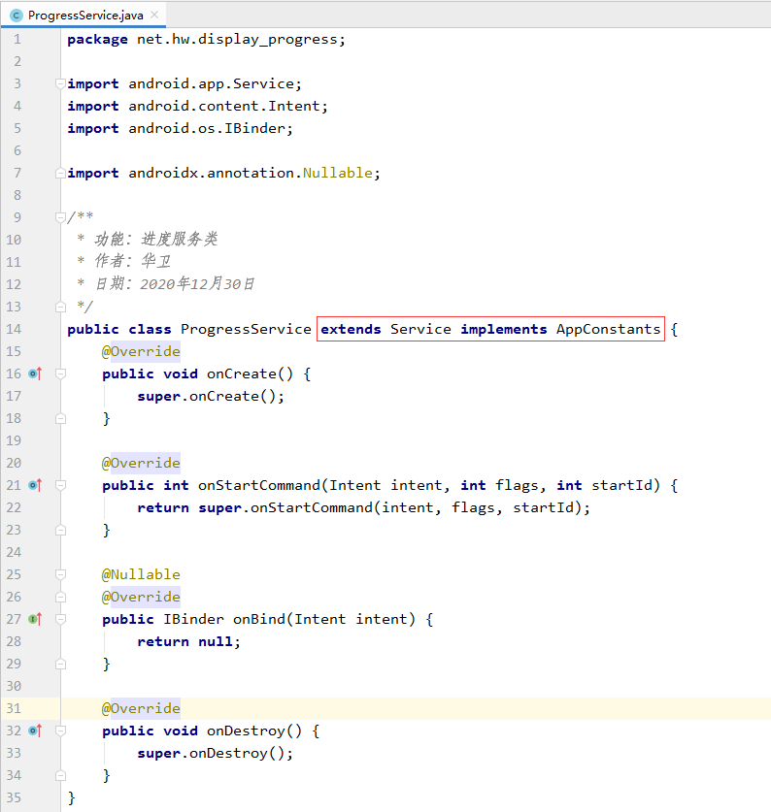This screenshot has width=771, height=812.
Task: Click the date comment '2020年12月30日'
Action: click(x=197, y=284)
